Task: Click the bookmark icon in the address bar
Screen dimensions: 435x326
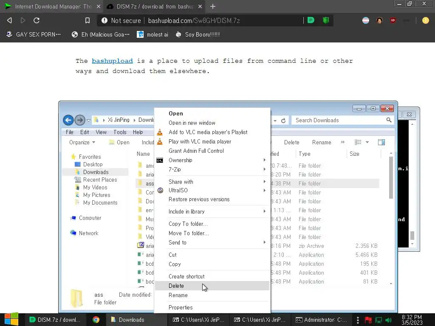Action: tap(88, 20)
